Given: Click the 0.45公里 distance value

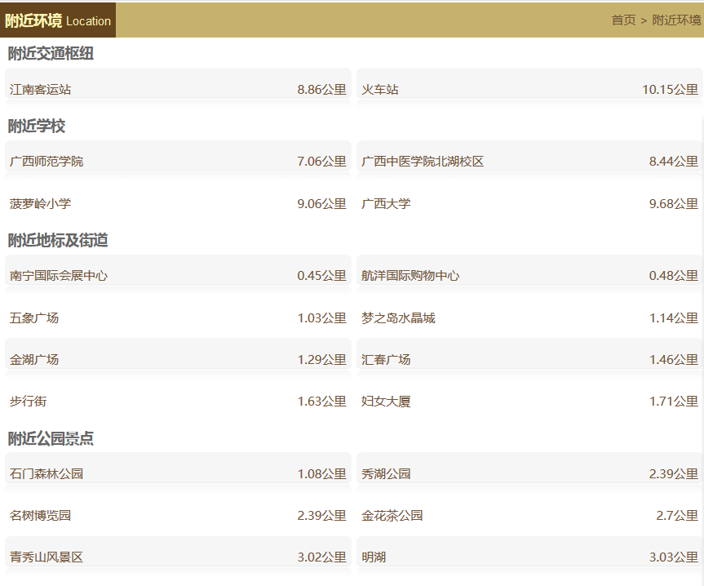Looking at the screenshot, I should 321,276.
